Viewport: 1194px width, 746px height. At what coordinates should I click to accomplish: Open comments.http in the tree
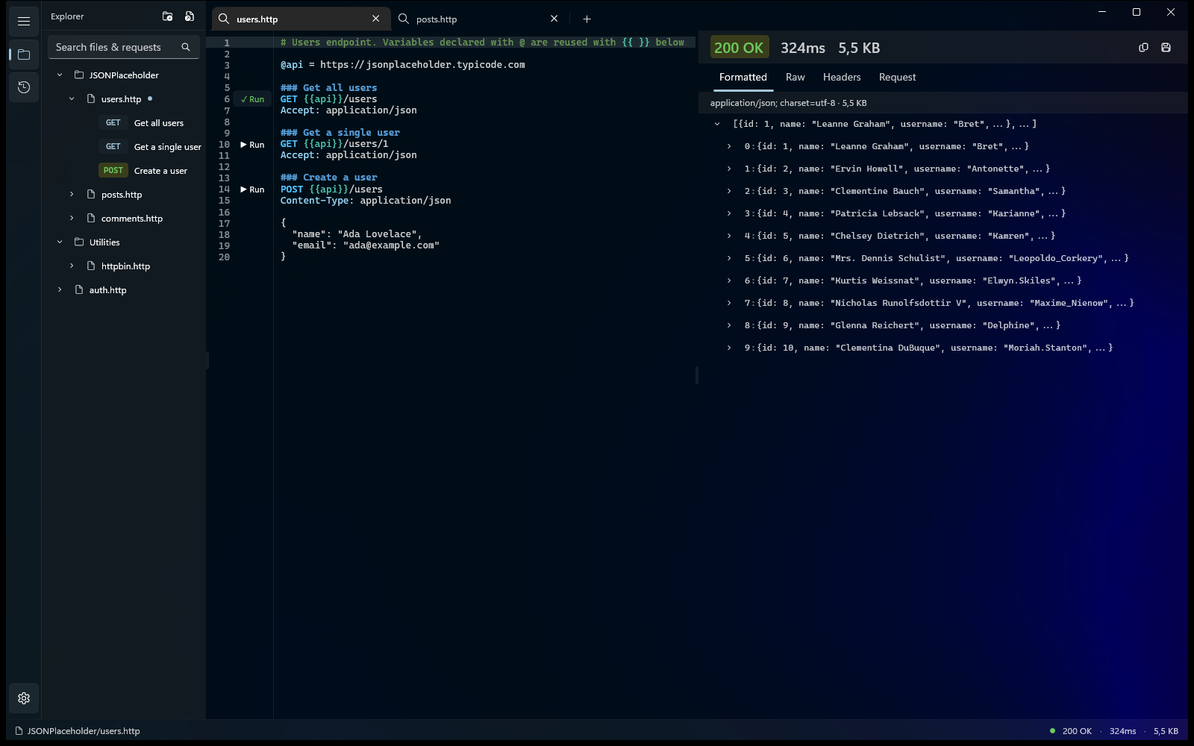[132, 219]
